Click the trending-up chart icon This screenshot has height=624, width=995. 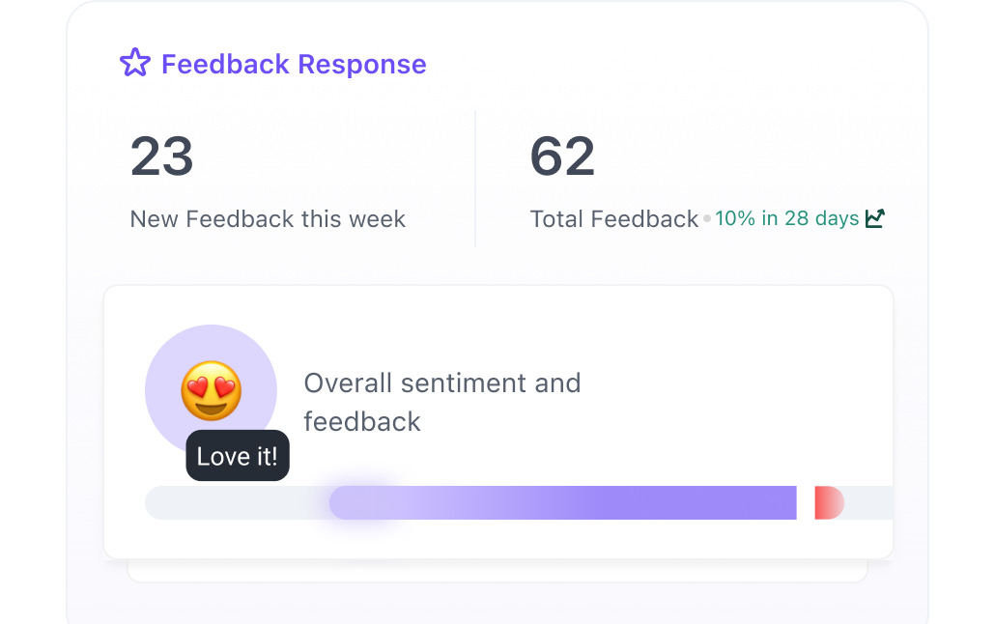point(874,218)
